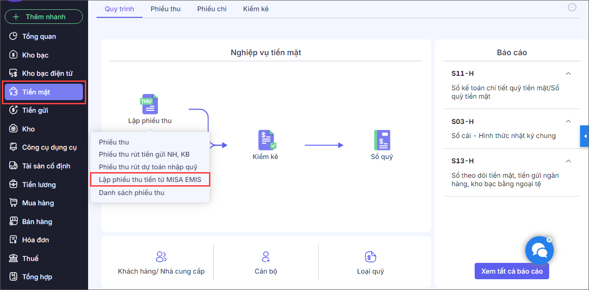Expand the blue side panel arrow

tap(584, 136)
